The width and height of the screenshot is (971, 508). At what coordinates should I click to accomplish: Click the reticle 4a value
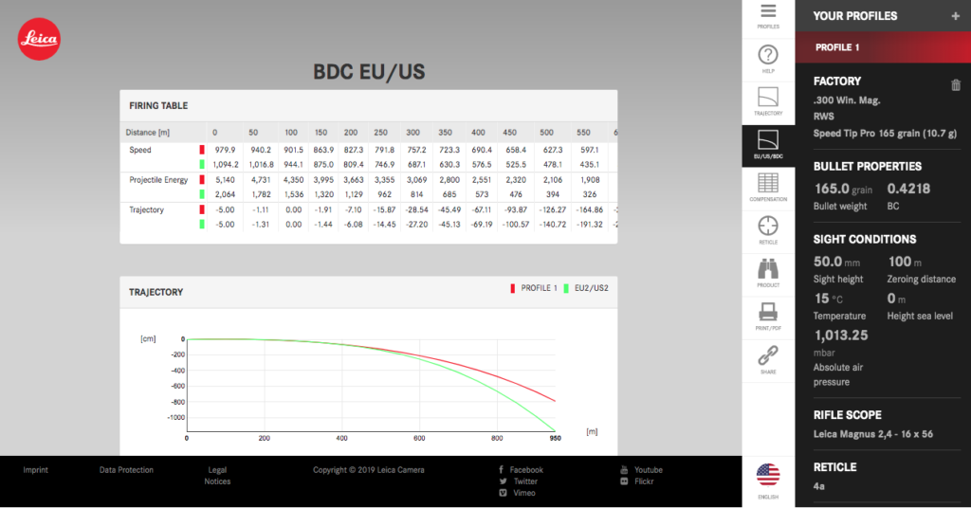tap(818, 486)
